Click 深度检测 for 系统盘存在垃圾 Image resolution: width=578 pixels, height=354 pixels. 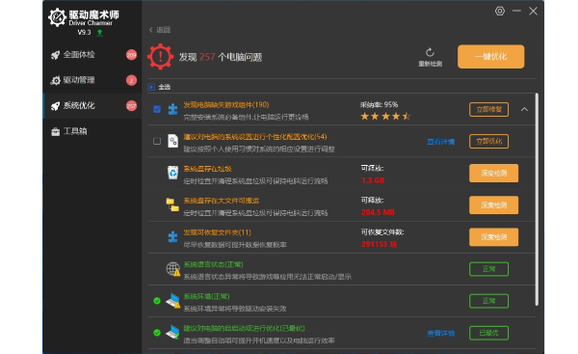[493, 173]
